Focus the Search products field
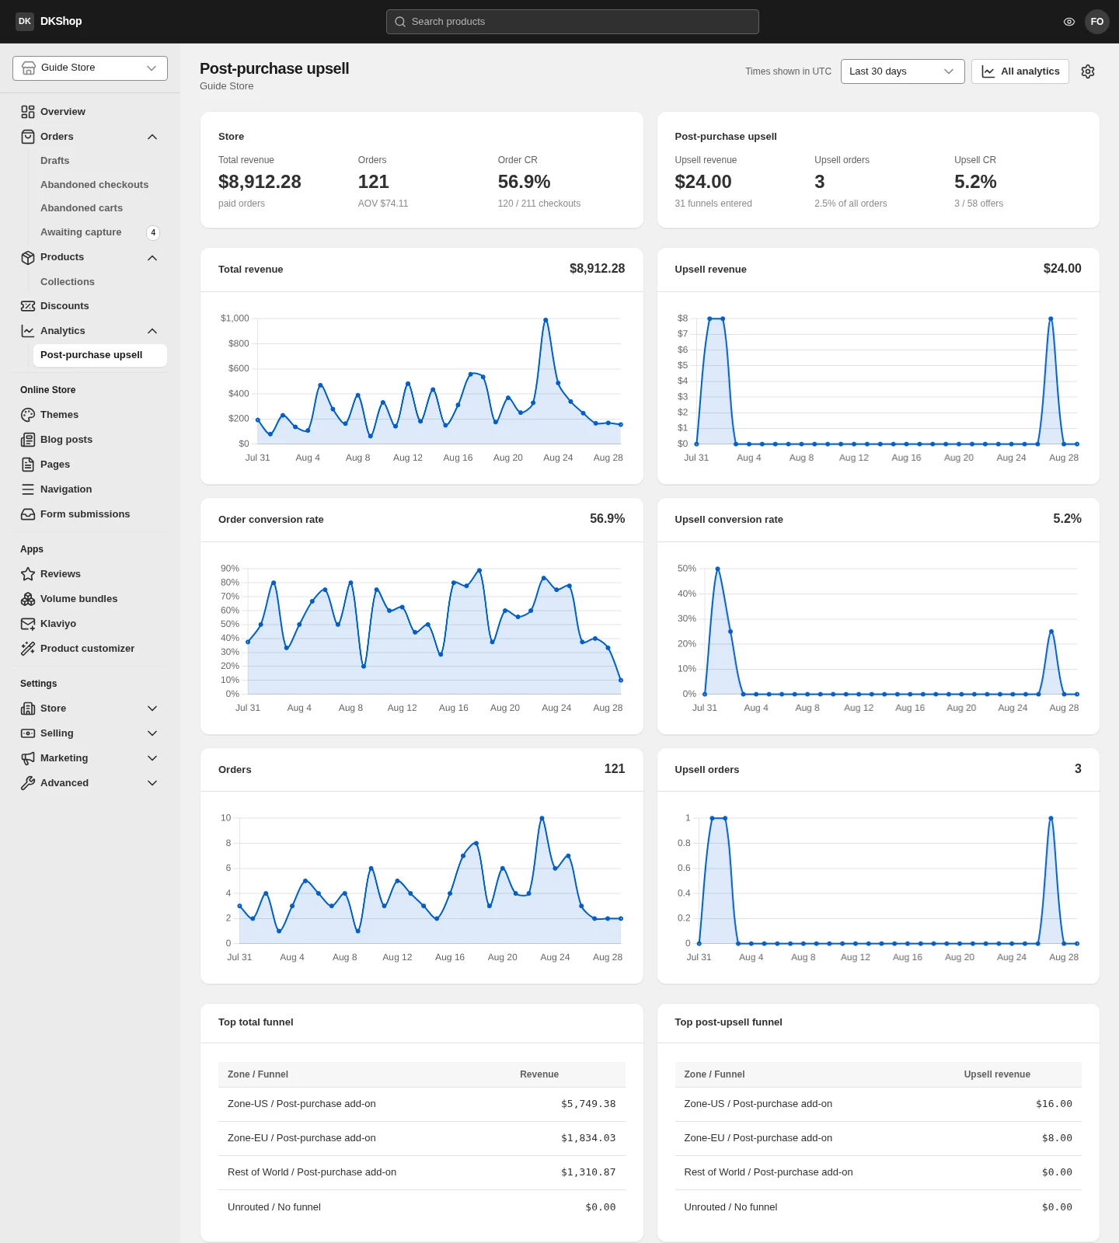1119x1243 pixels. [x=573, y=22]
